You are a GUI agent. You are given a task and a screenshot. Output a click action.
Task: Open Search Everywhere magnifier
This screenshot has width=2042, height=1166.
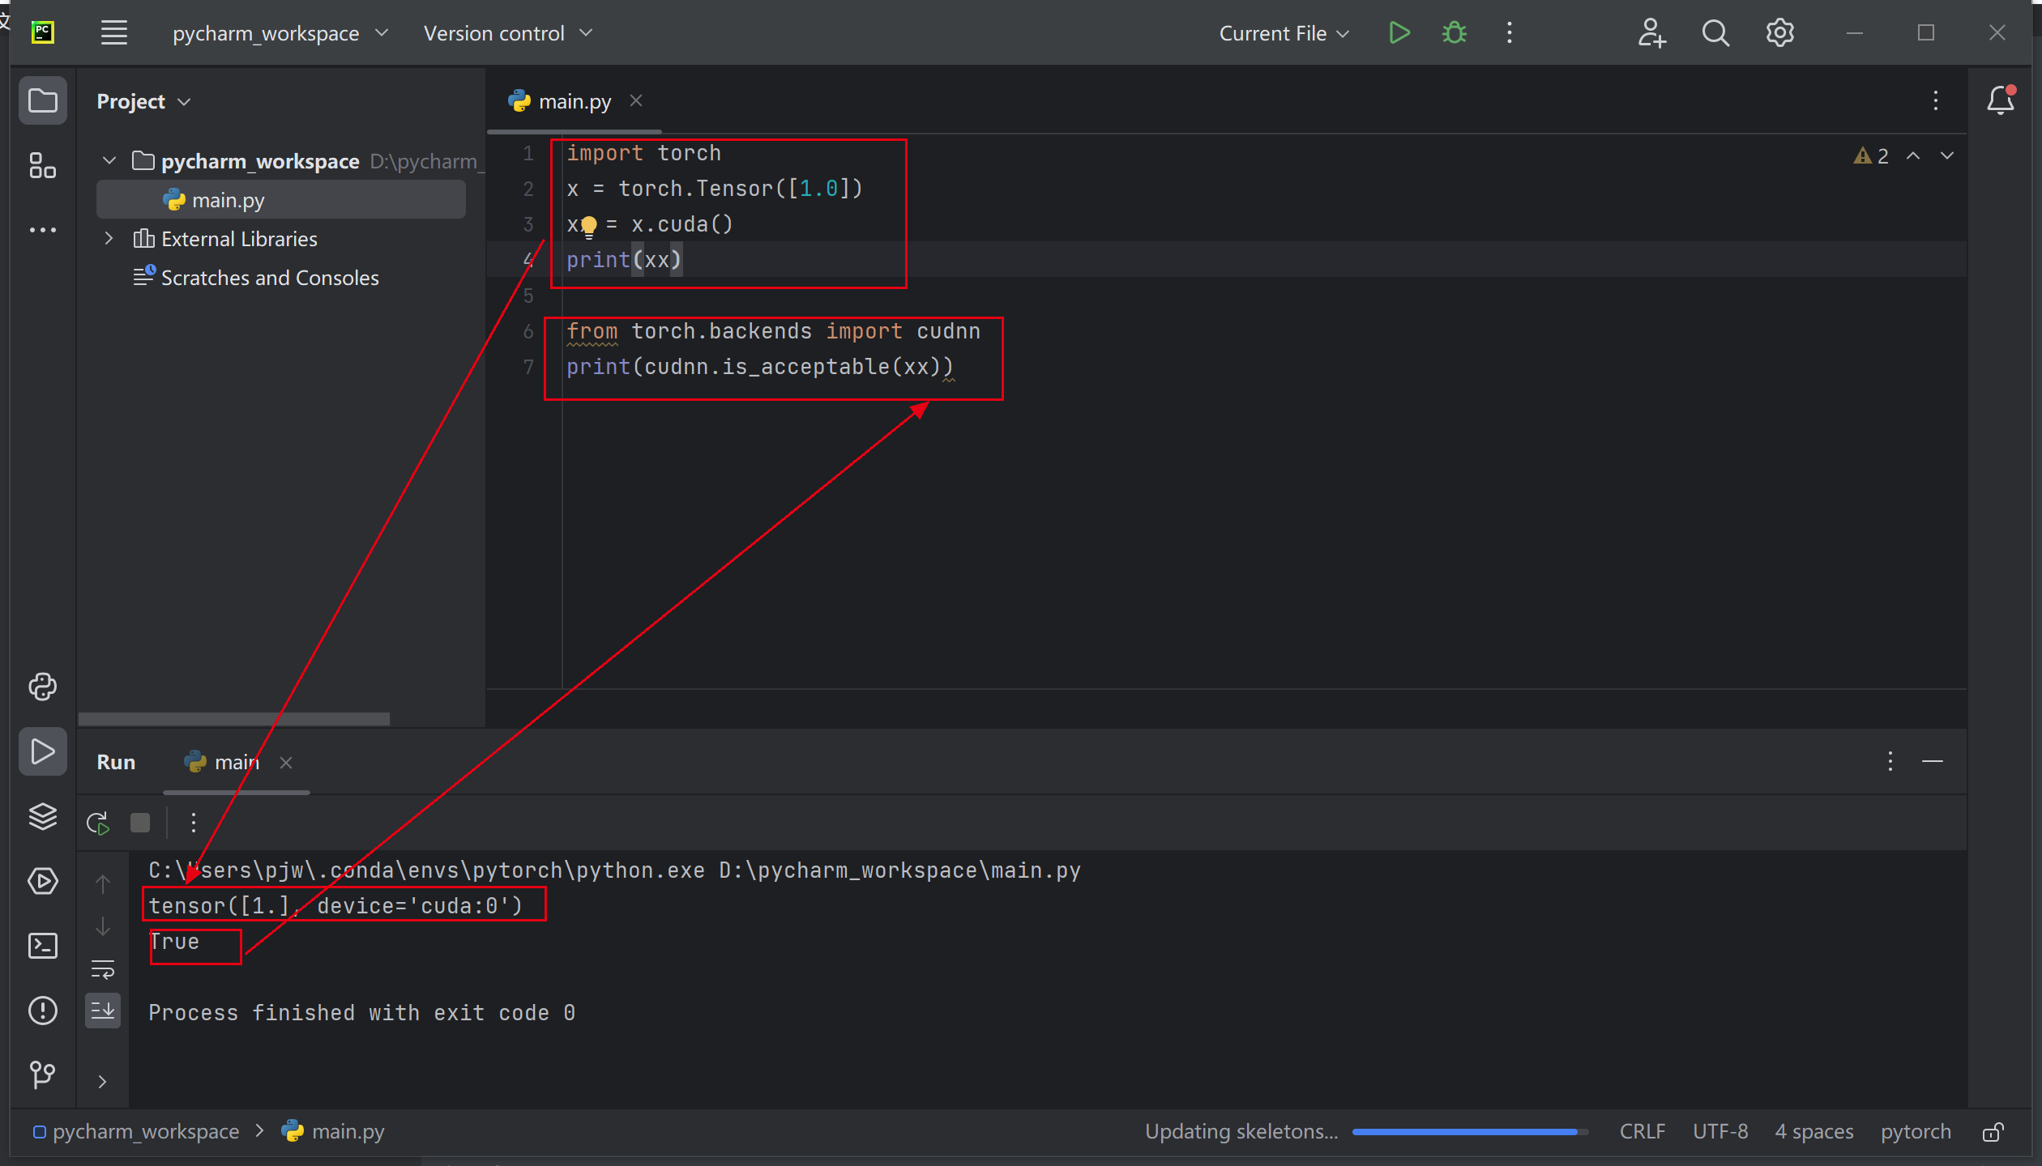pos(1715,33)
